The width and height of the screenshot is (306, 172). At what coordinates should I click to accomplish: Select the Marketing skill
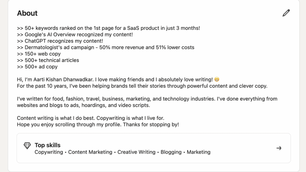point(198,152)
